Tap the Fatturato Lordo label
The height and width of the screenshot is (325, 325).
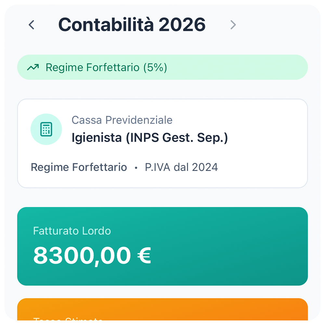[x=72, y=231]
